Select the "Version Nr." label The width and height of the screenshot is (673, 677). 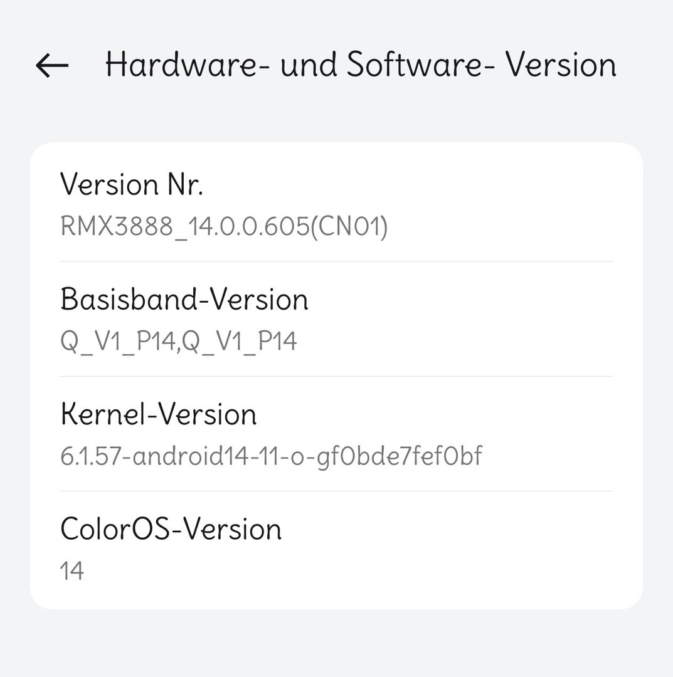click(x=132, y=185)
